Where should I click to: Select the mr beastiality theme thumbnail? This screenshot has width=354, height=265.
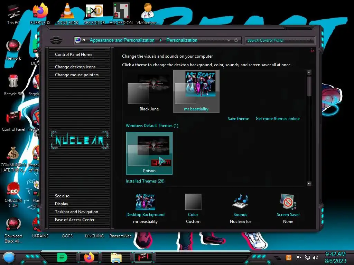point(196,91)
